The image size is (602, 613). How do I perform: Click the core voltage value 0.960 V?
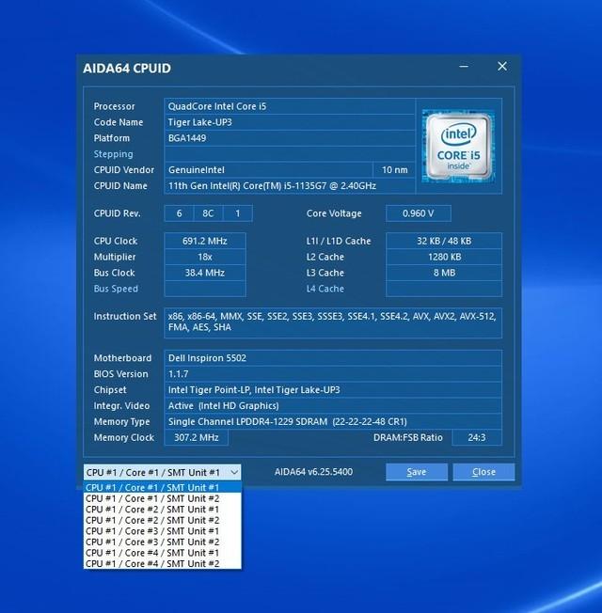coord(419,213)
